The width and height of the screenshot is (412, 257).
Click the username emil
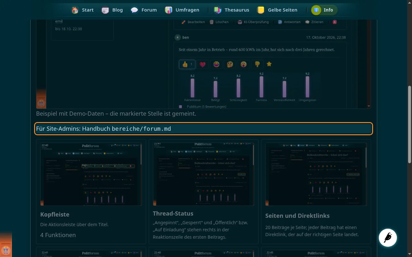point(59,21)
